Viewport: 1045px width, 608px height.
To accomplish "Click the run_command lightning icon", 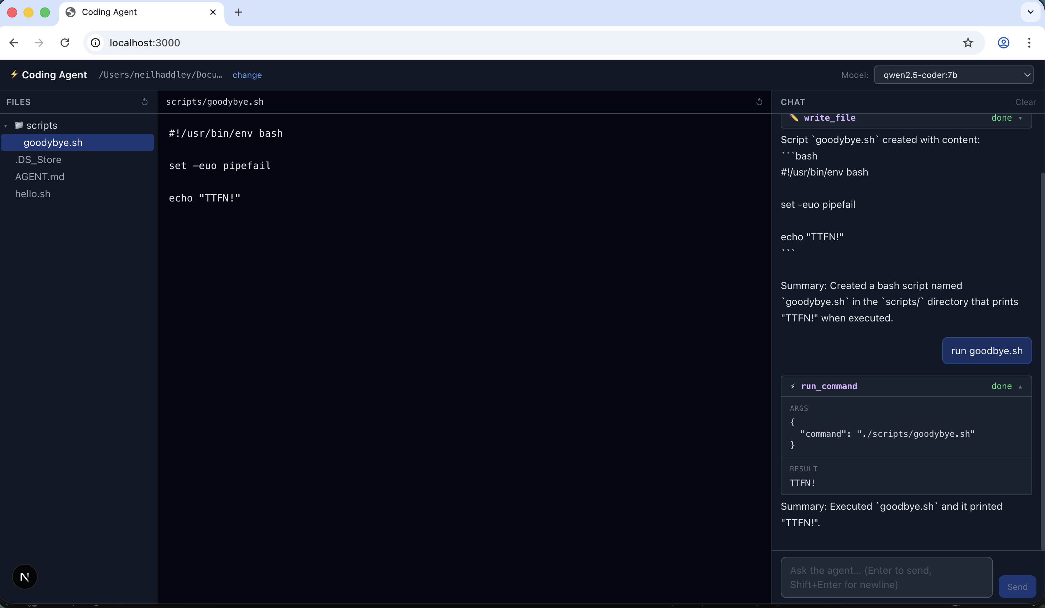I will [x=792, y=386].
